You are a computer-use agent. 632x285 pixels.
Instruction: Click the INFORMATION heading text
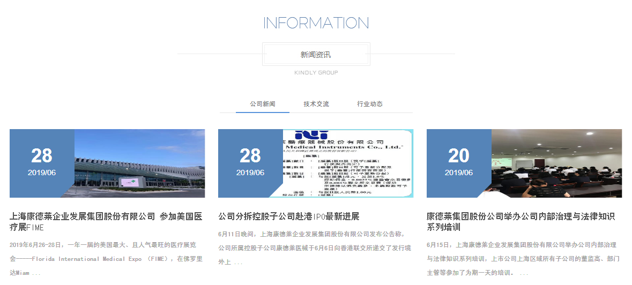point(316,23)
